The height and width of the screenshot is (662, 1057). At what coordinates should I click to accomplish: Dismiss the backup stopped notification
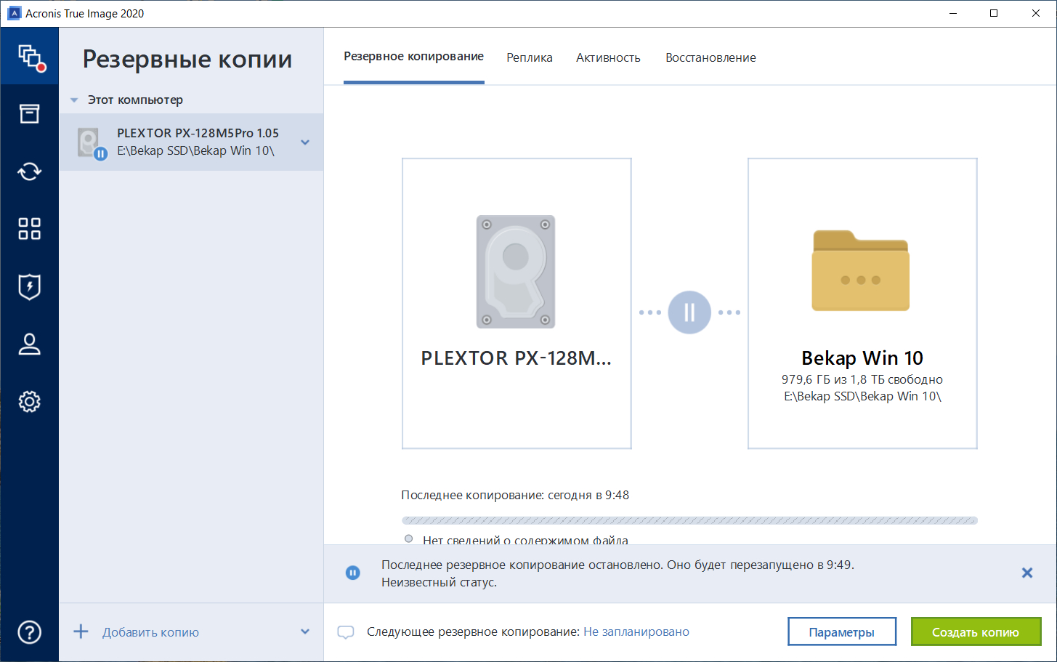(1027, 573)
